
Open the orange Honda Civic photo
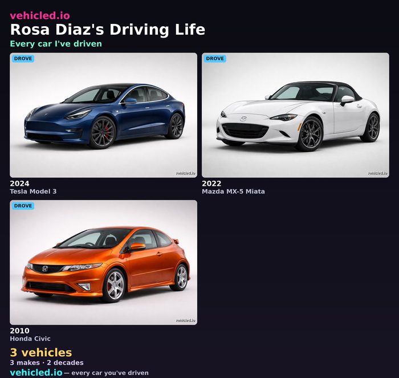103,262
